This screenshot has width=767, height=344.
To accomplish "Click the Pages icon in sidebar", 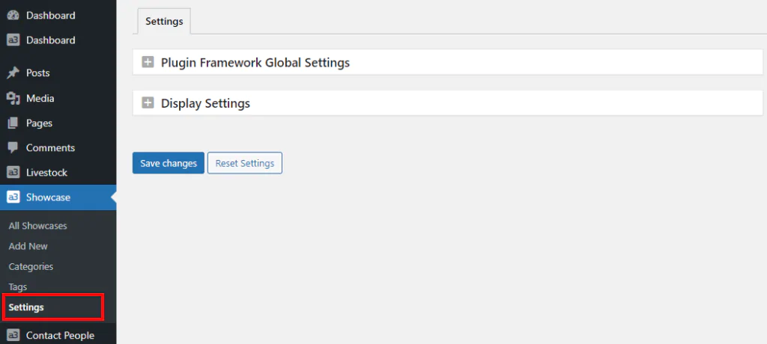I will (x=13, y=123).
